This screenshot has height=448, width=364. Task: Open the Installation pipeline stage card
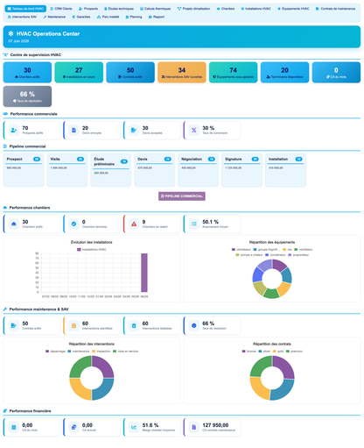click(285, 170)
